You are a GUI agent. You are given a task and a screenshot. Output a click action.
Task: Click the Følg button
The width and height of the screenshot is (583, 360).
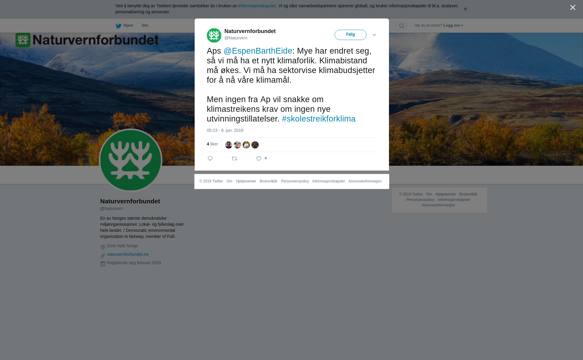(x=350, y=35)
